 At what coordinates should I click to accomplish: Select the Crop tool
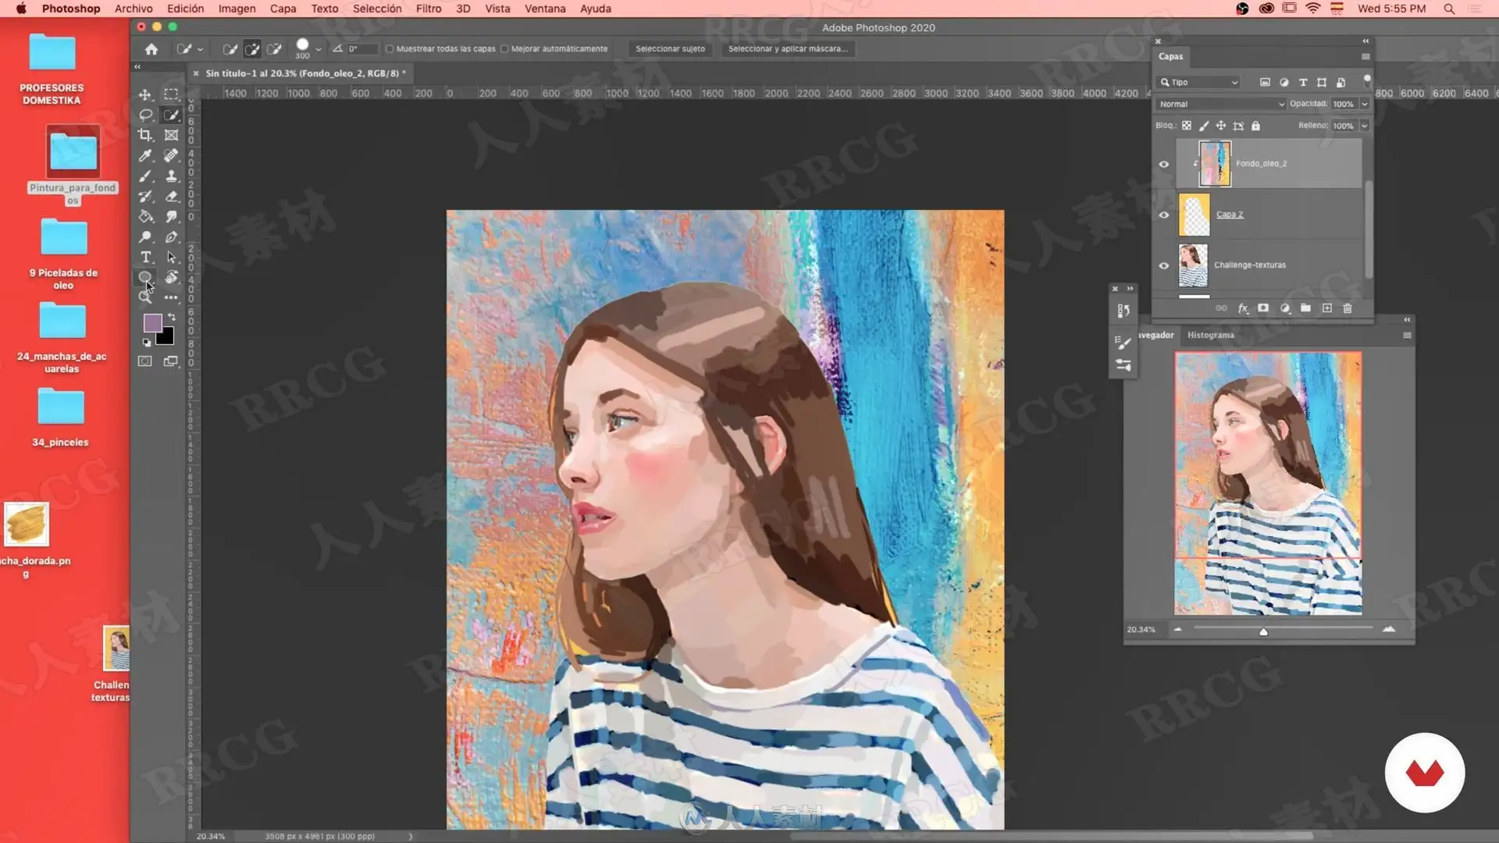click(x=145, y=135)
